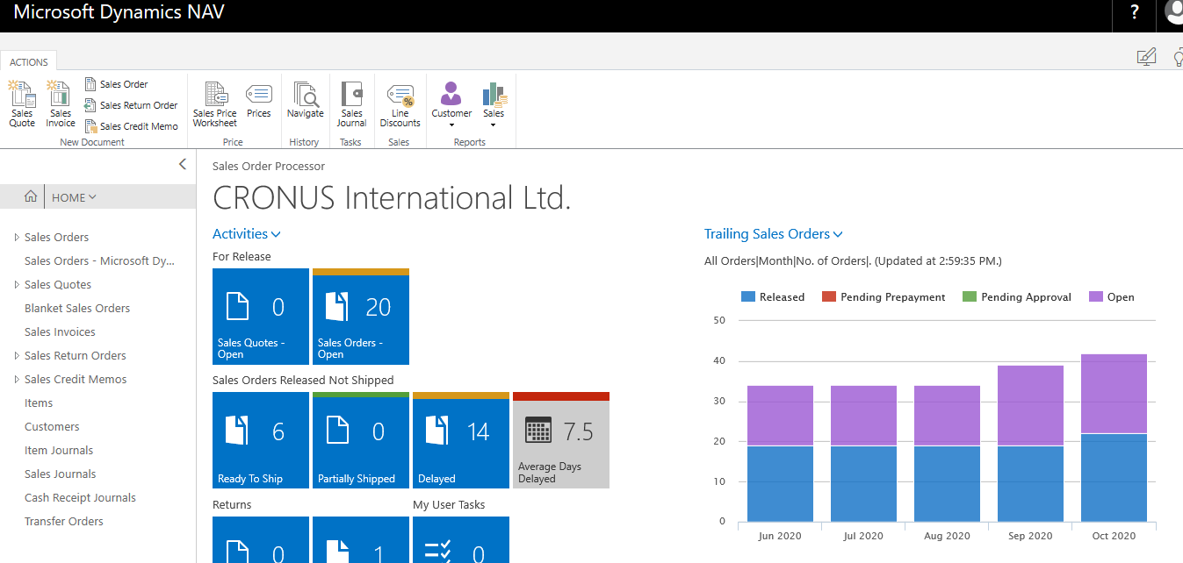Collapse the navigation pane with chevron
This screenshot has height=563, width=1183.
(183, 164)
